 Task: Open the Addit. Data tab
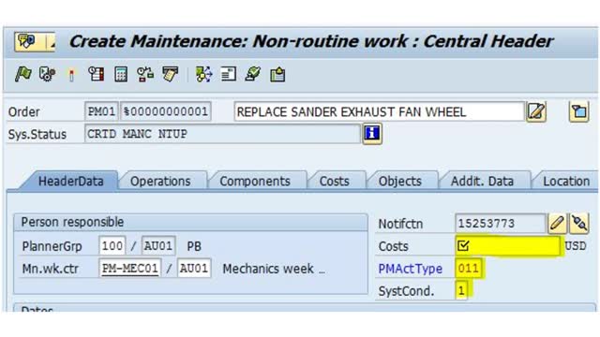pos(482,181)
